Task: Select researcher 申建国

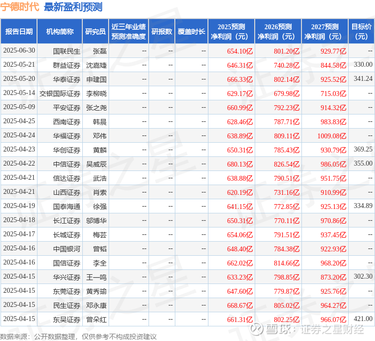Action: coord(96,79)
